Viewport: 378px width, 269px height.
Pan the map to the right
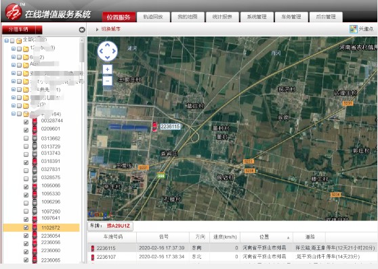point(114,51)
